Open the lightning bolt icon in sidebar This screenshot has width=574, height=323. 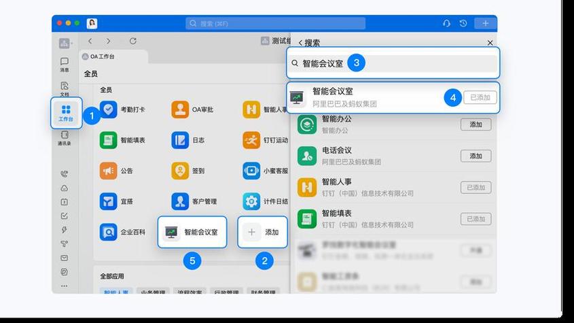click(64, 230)
